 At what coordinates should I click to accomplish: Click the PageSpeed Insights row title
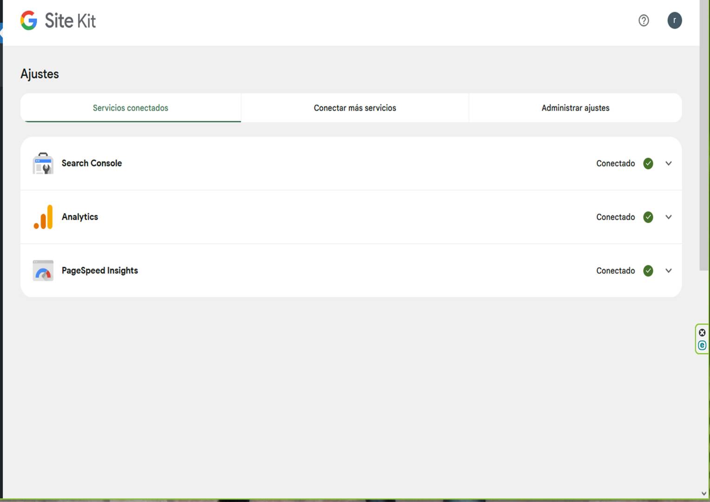coord(100,271)
